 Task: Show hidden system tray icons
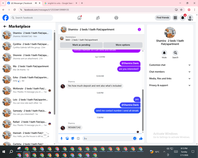click(x=164, y=152)
